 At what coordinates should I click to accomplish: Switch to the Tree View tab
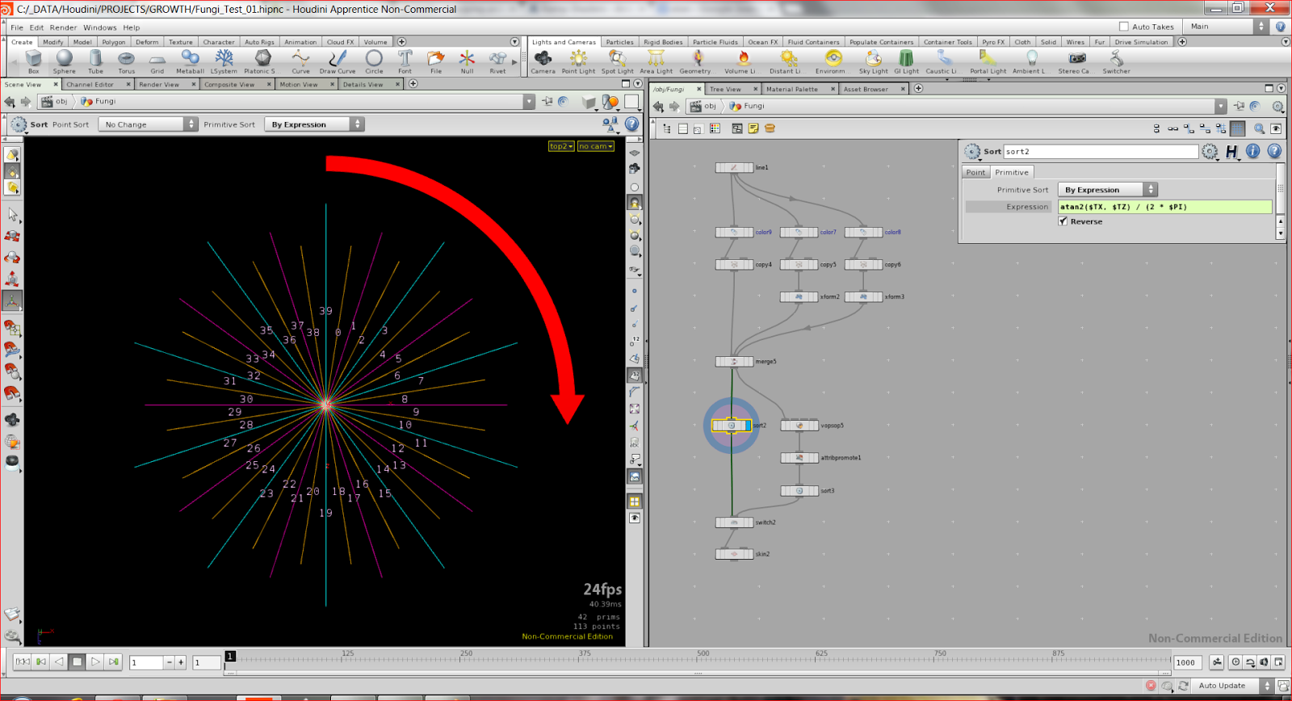725,89
